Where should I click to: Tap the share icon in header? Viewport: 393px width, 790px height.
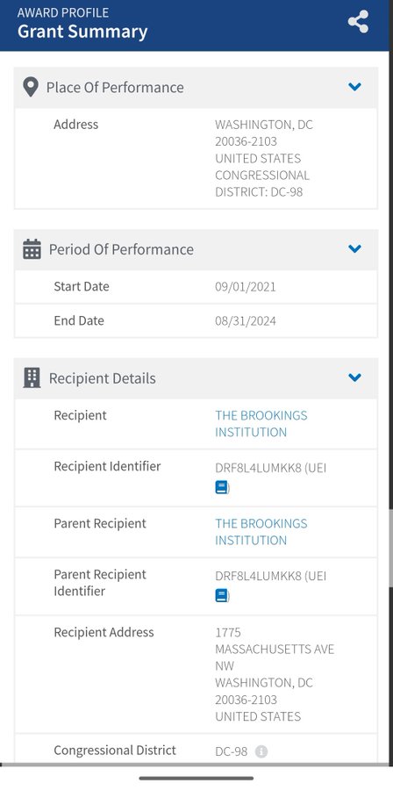click(x=358, y=22)
